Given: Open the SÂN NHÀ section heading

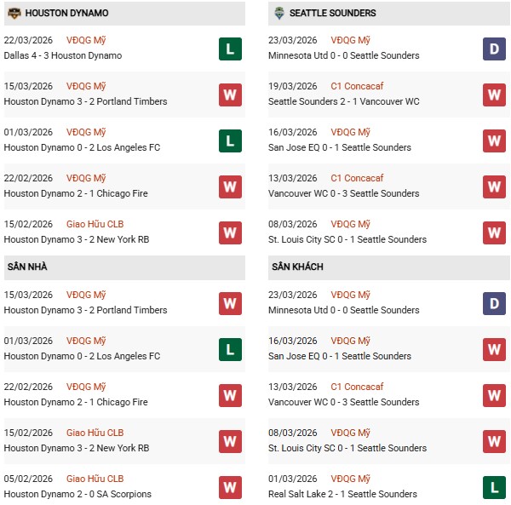Looking at the screenshot, I should coord(26,267).
